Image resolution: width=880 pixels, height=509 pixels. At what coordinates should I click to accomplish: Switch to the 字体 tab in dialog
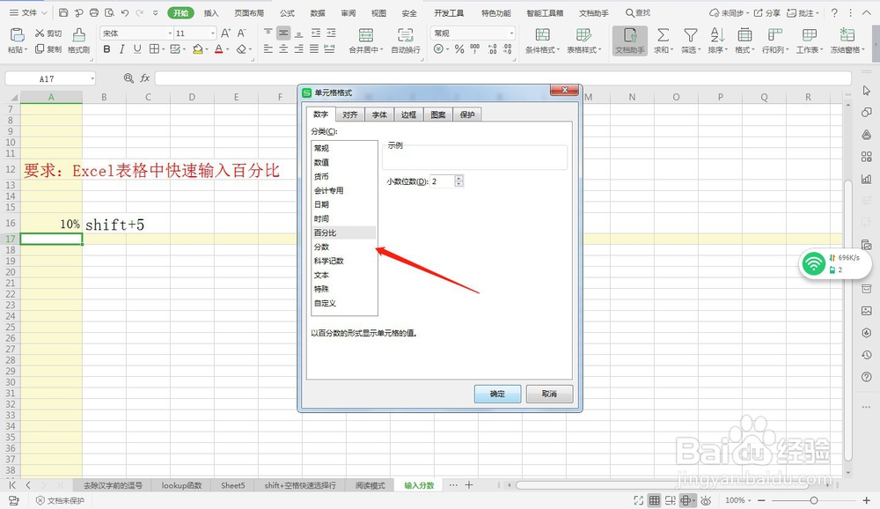pyautogui.click(x=379, y=114)
